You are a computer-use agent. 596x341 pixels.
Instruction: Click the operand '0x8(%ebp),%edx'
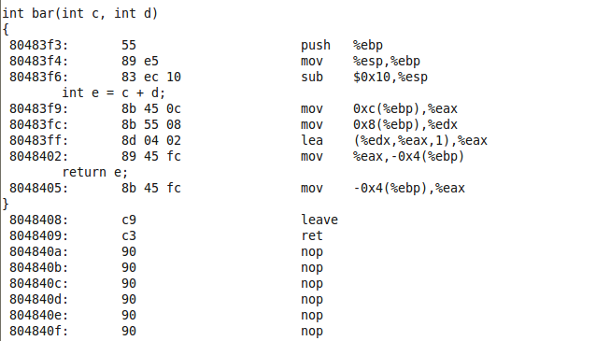pos(405,125)
